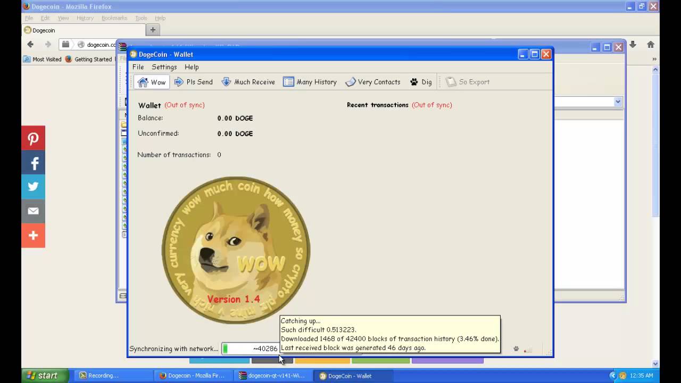Open the Much Receive tab
681x383 pixels.
pyautogui.click(x=248, y=82)
